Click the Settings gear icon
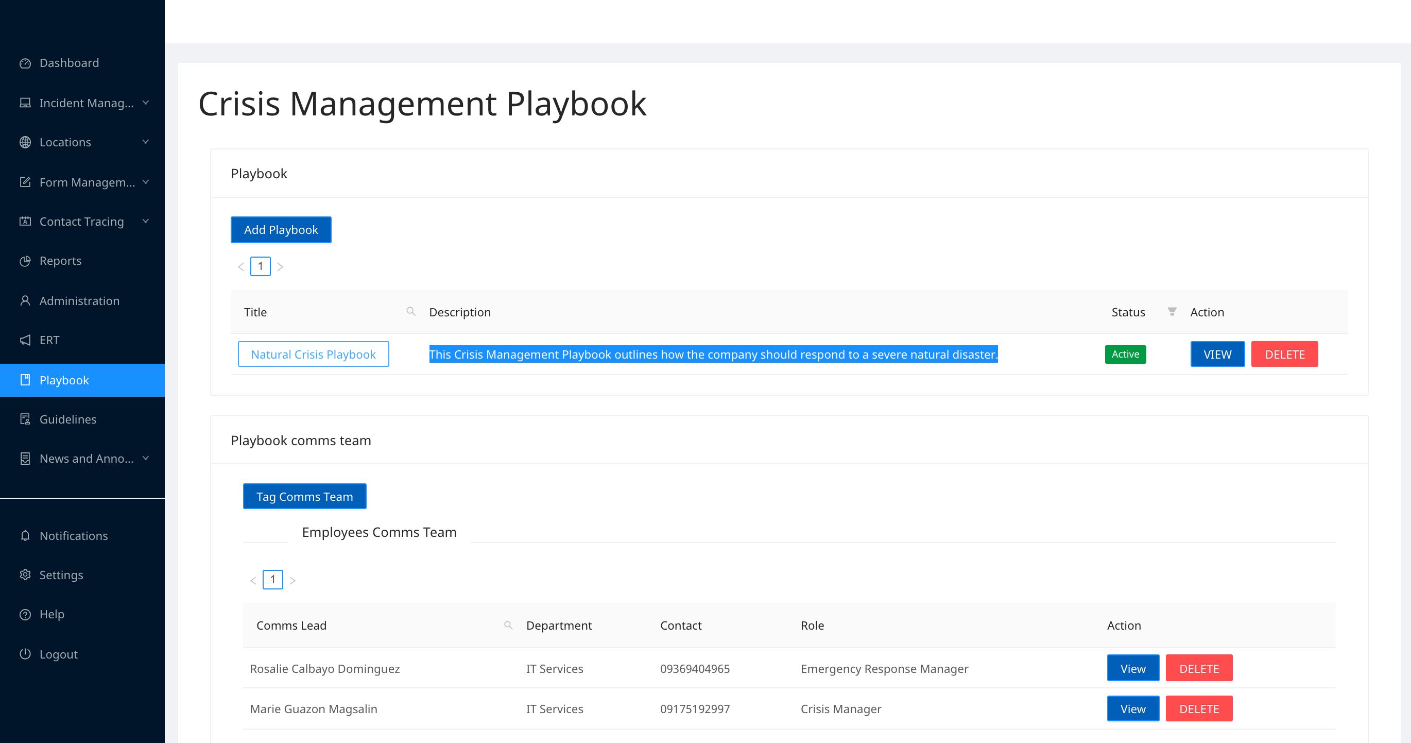 tap(25, 575)
